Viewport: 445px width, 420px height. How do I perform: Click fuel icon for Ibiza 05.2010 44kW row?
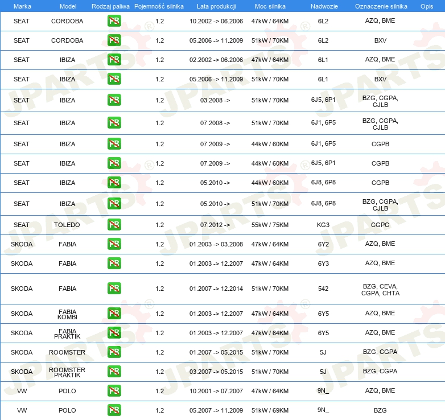[x=114, y=182]
